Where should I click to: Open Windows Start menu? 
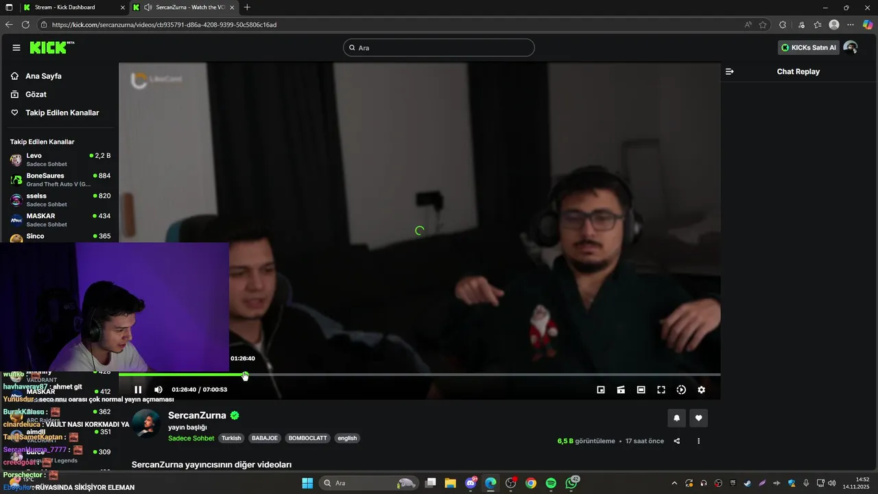pos(307,483)
